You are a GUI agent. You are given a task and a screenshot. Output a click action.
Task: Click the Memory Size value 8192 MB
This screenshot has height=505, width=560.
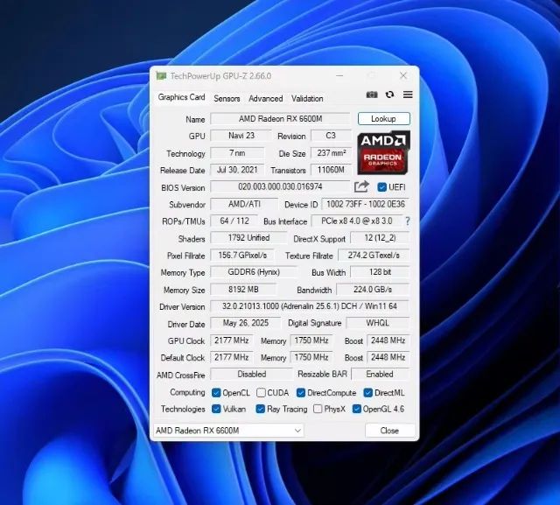(x=243, y=290)
